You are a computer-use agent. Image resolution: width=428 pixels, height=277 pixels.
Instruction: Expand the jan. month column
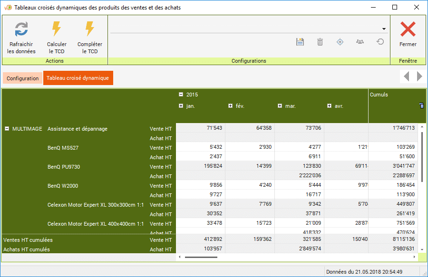tap(181, 106)
